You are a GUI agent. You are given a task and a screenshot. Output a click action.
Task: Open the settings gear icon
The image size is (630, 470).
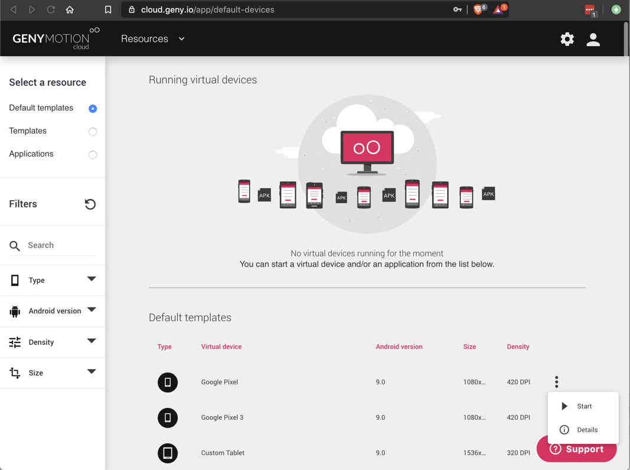(567, 39)
